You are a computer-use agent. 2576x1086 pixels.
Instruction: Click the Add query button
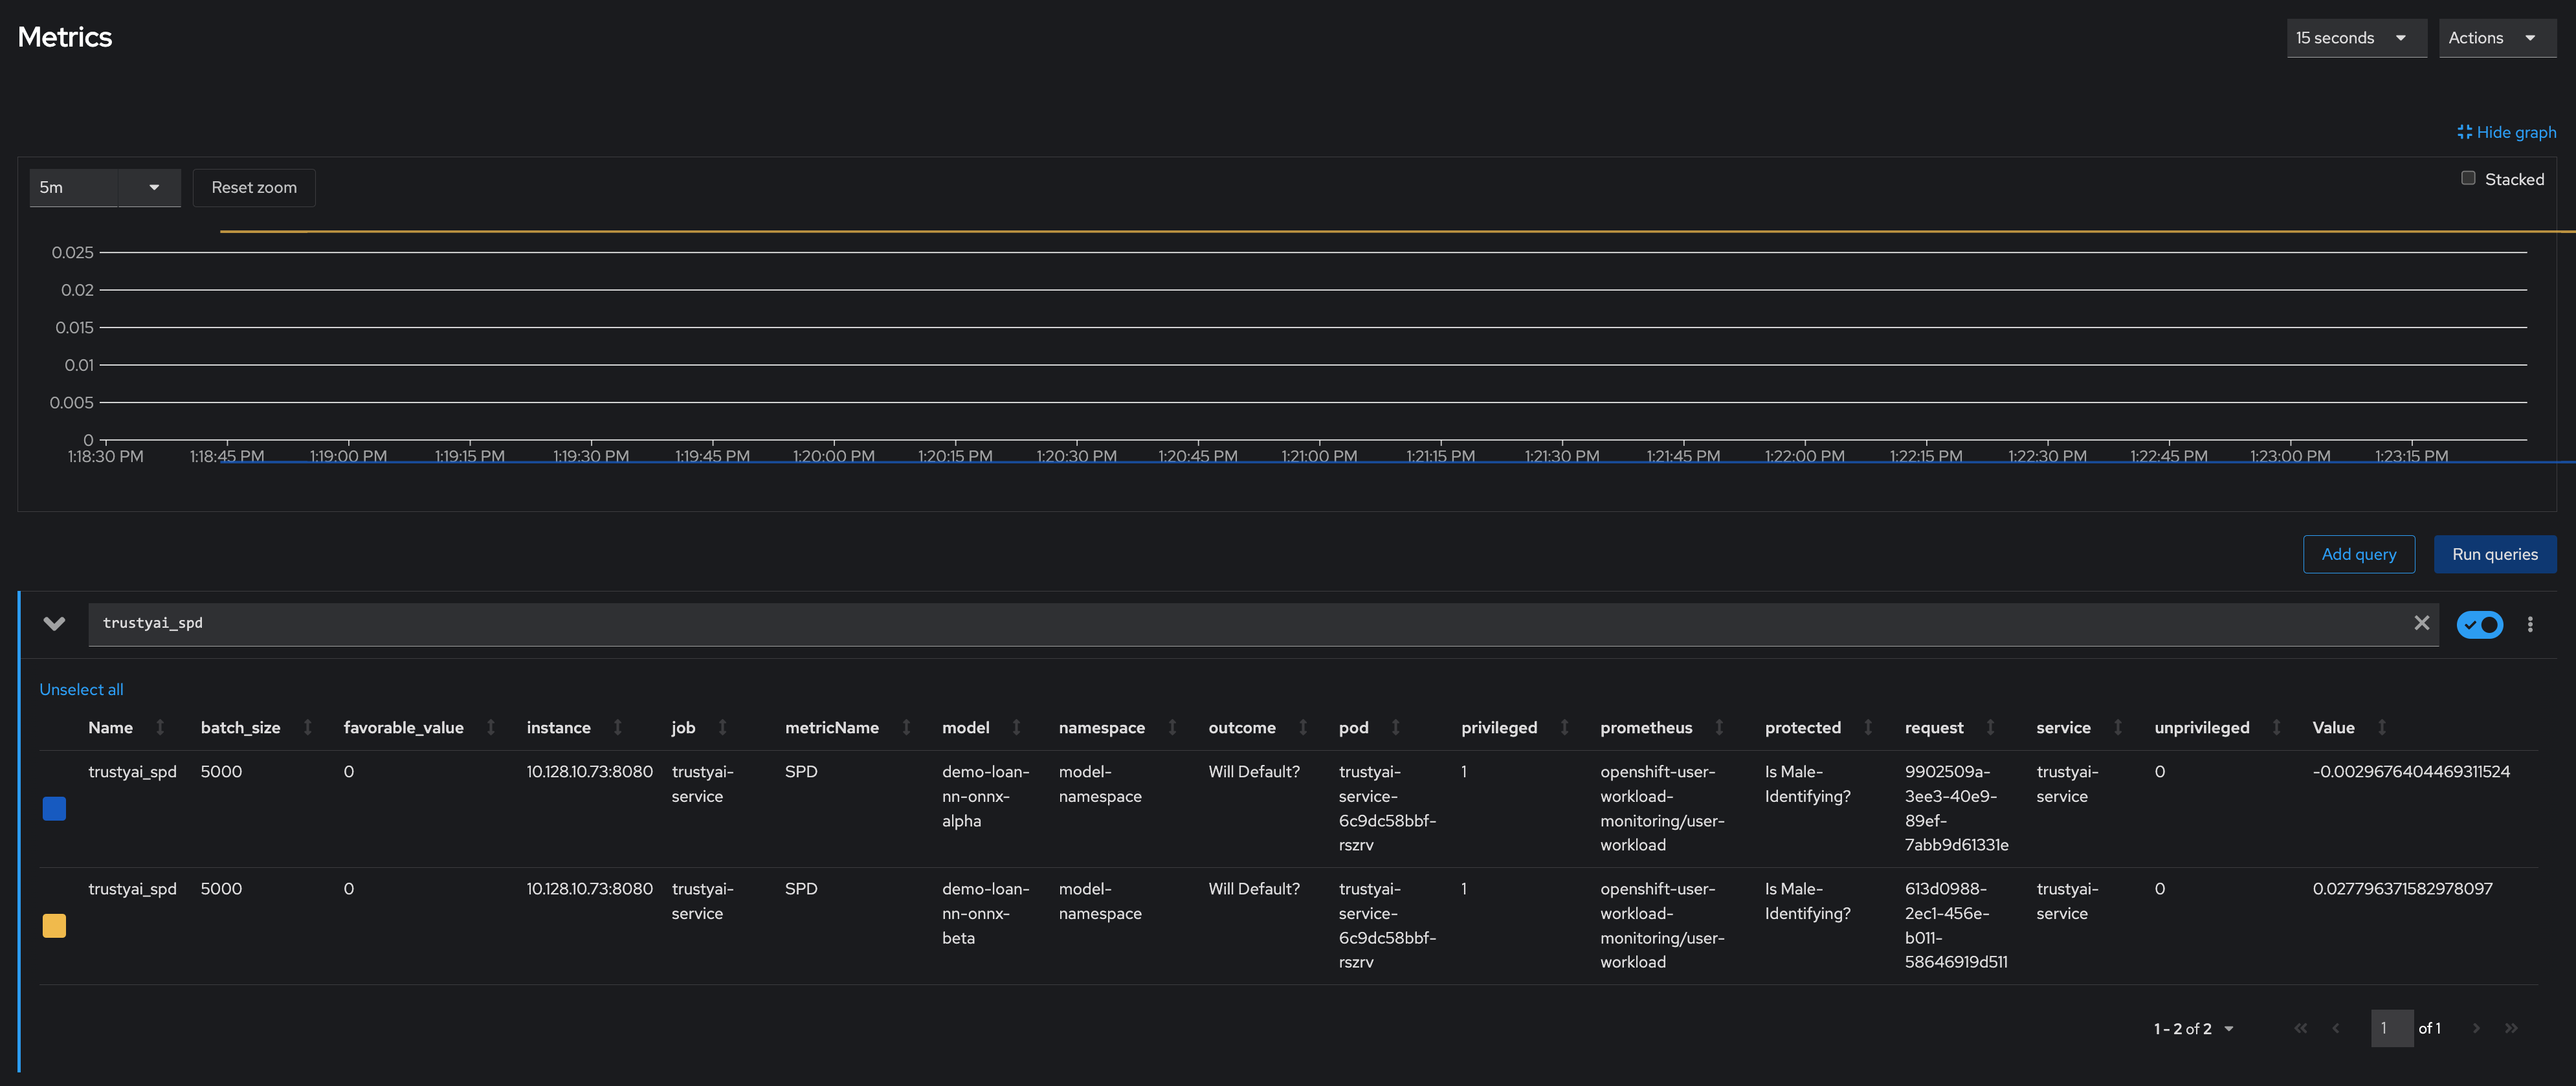click(x=2359, y=554)
